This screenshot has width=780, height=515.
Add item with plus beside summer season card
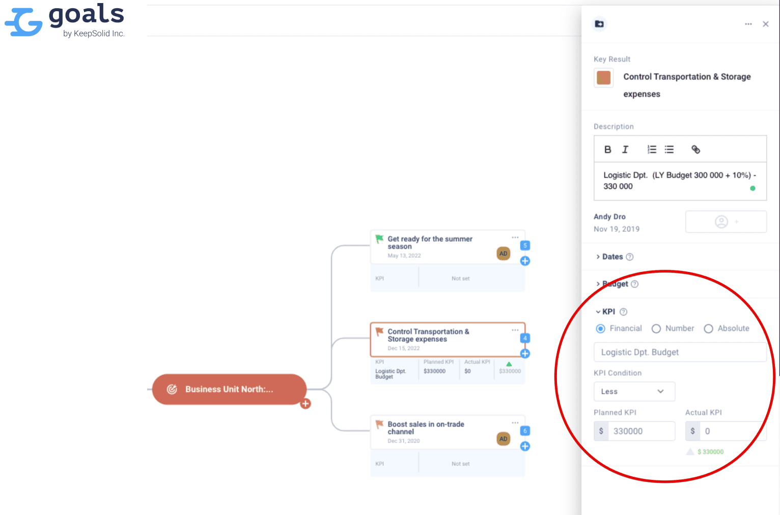tap(525, 261)
